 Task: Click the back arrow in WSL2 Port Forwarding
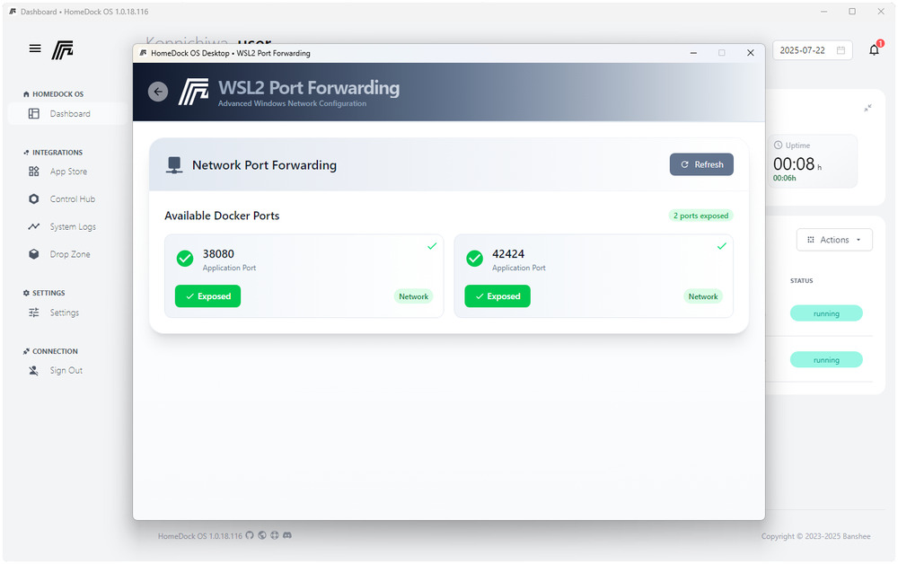pyautogui.click(x=158, y=92)
